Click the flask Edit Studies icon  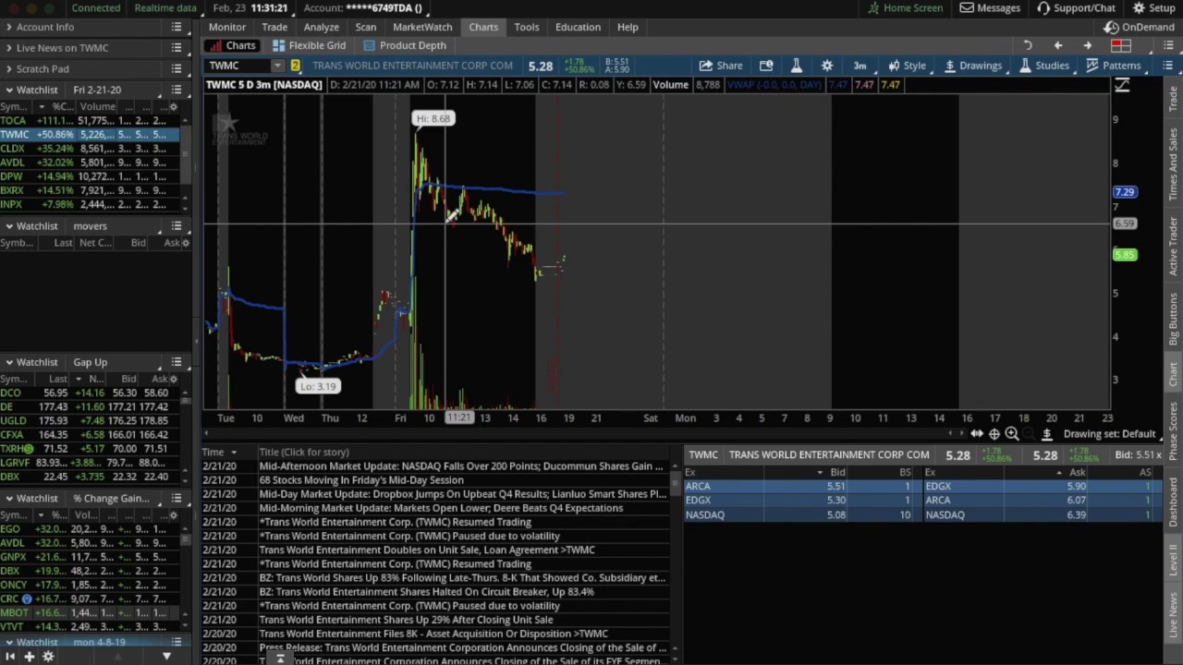coord(796,66)
